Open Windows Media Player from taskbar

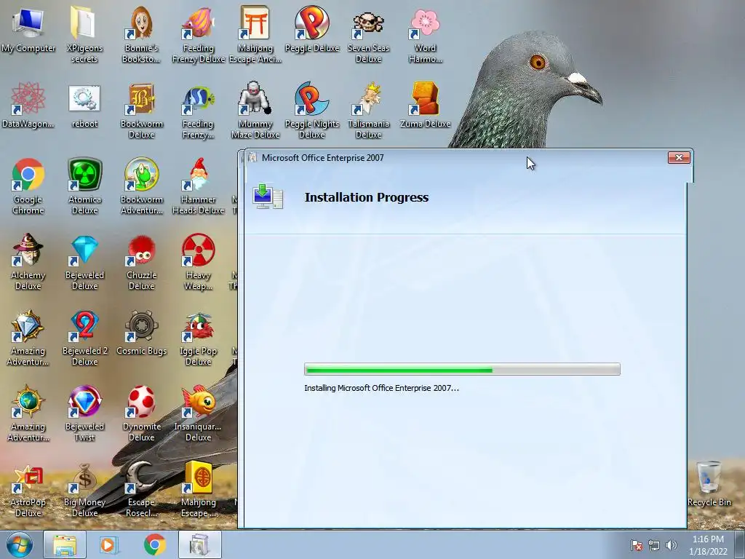[109, 544]
